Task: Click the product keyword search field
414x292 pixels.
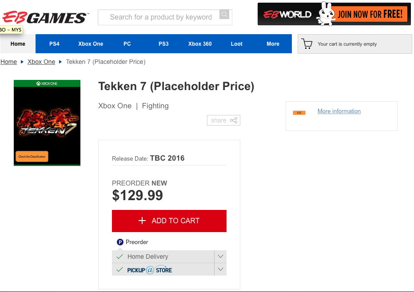Action: point(159,17)
